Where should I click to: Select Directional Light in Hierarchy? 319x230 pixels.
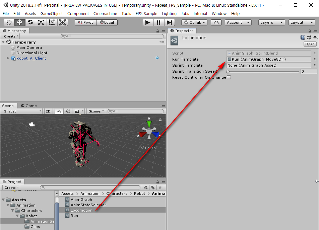[32, 53]
